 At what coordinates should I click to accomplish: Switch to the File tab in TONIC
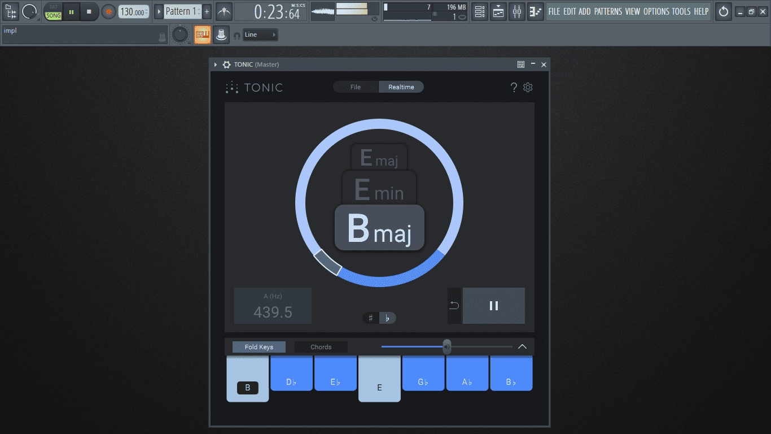356,87
